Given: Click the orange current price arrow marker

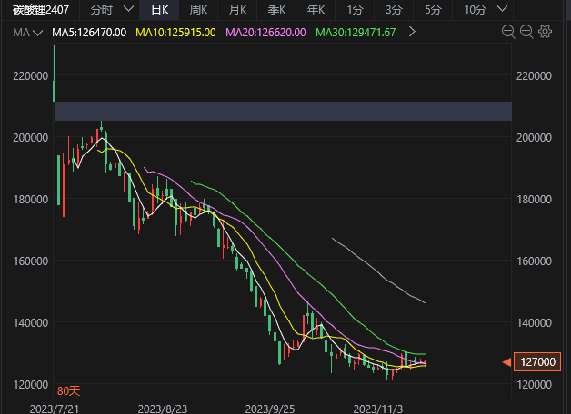Looking at the screenshot, I should tap(506, 363).
